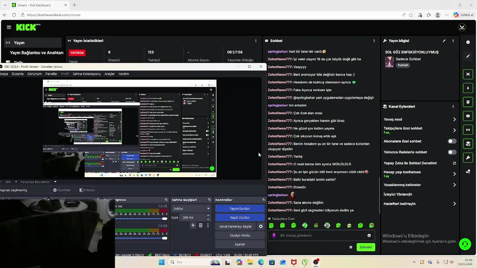Click the upper audio volume slider in OBS mixer
The height and width of the screenshot is (268, 477).
141,218
